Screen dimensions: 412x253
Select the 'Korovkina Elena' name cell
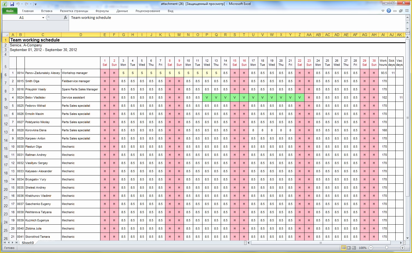[x=43, y=130]
